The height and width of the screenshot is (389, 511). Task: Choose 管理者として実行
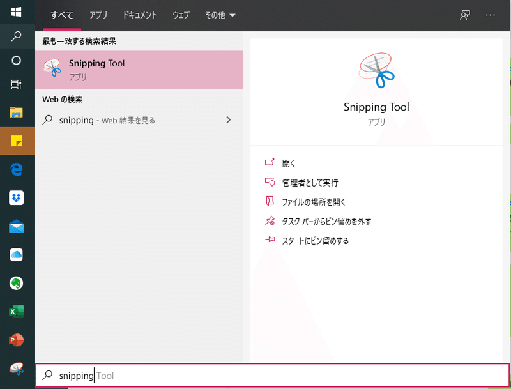310,183
